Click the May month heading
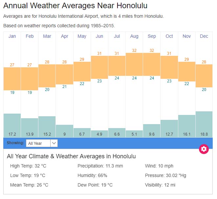The image size is (217, 199). click(x=82, y=36)
